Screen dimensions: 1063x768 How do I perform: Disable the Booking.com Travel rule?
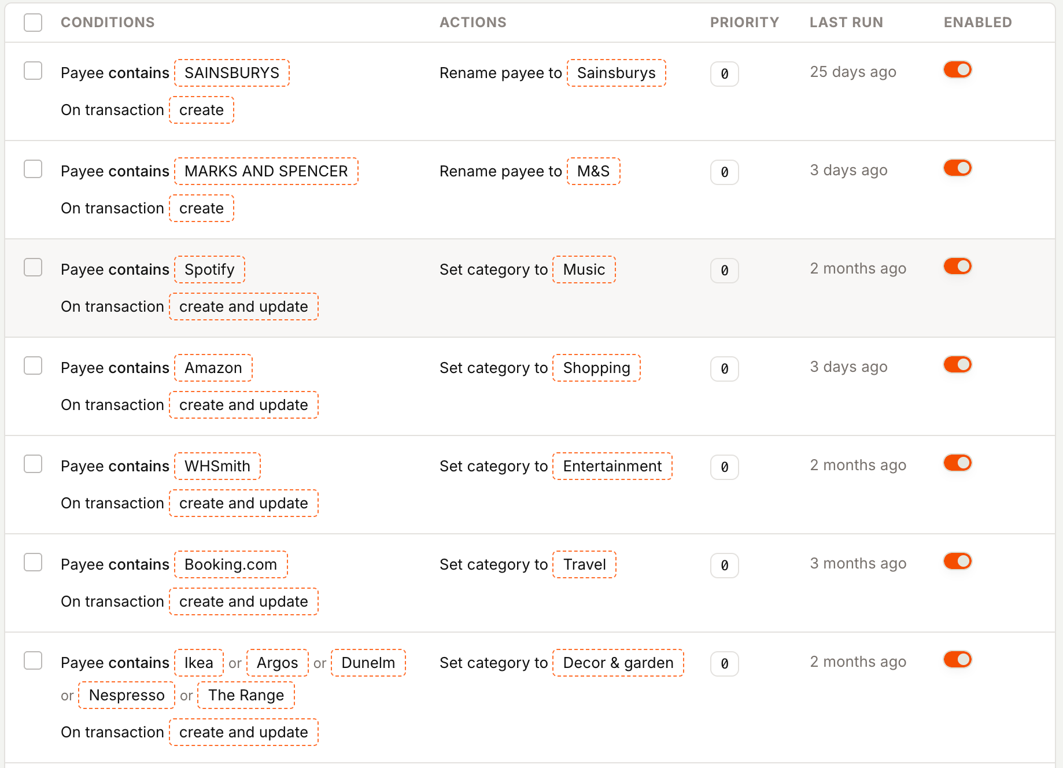[x=958, y=561]
